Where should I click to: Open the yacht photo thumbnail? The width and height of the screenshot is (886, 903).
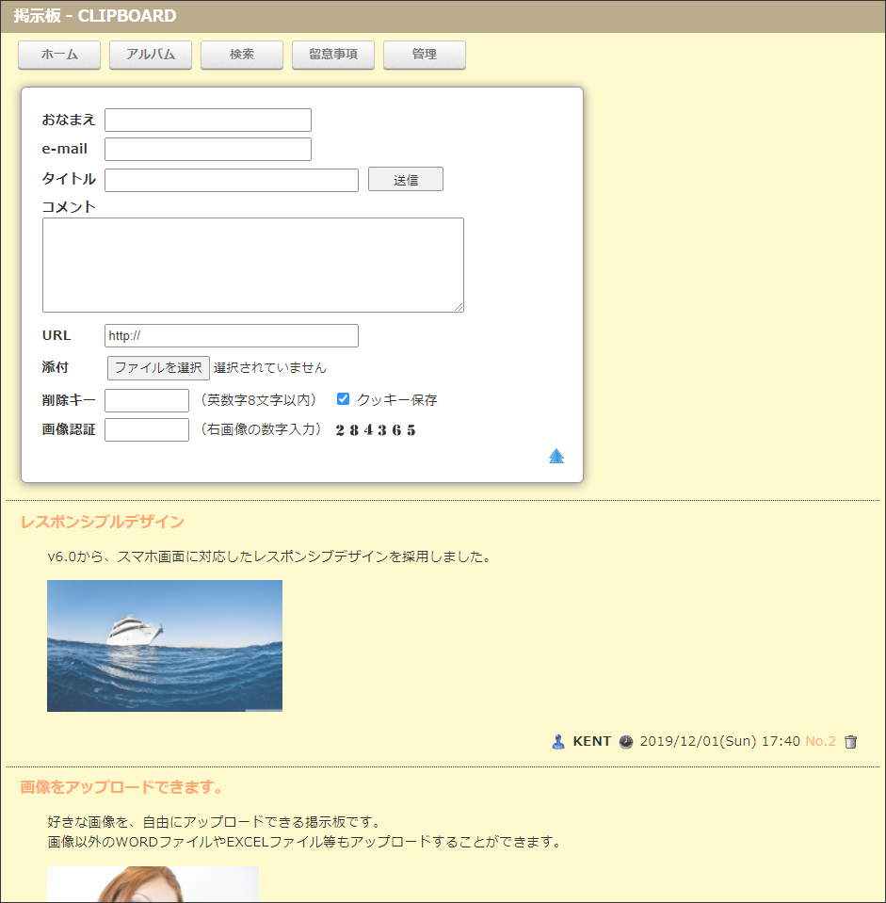(165, 646)
